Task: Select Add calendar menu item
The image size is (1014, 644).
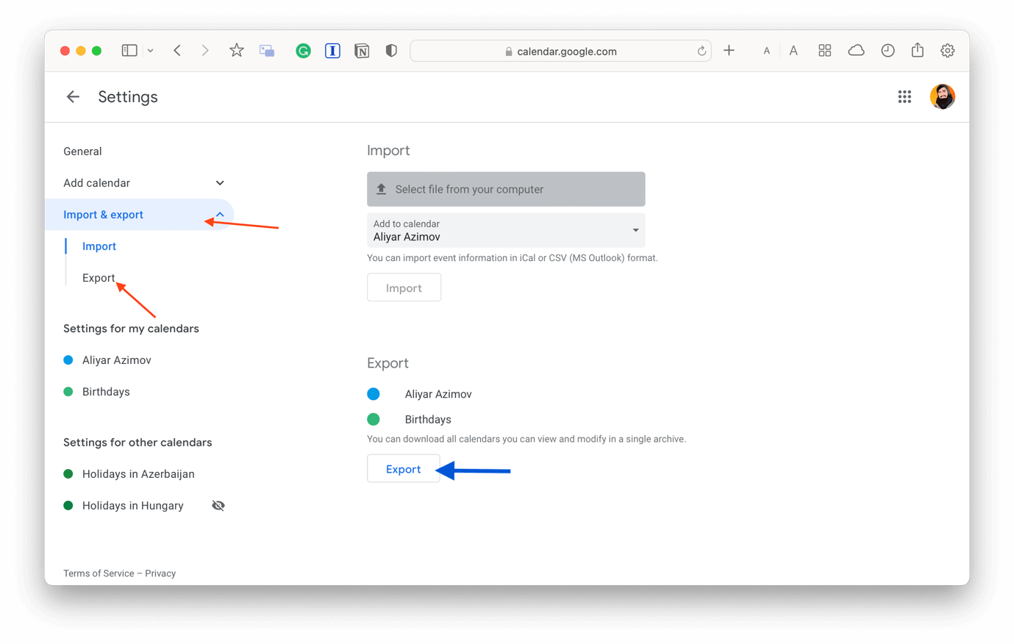Action: point(96,183)
